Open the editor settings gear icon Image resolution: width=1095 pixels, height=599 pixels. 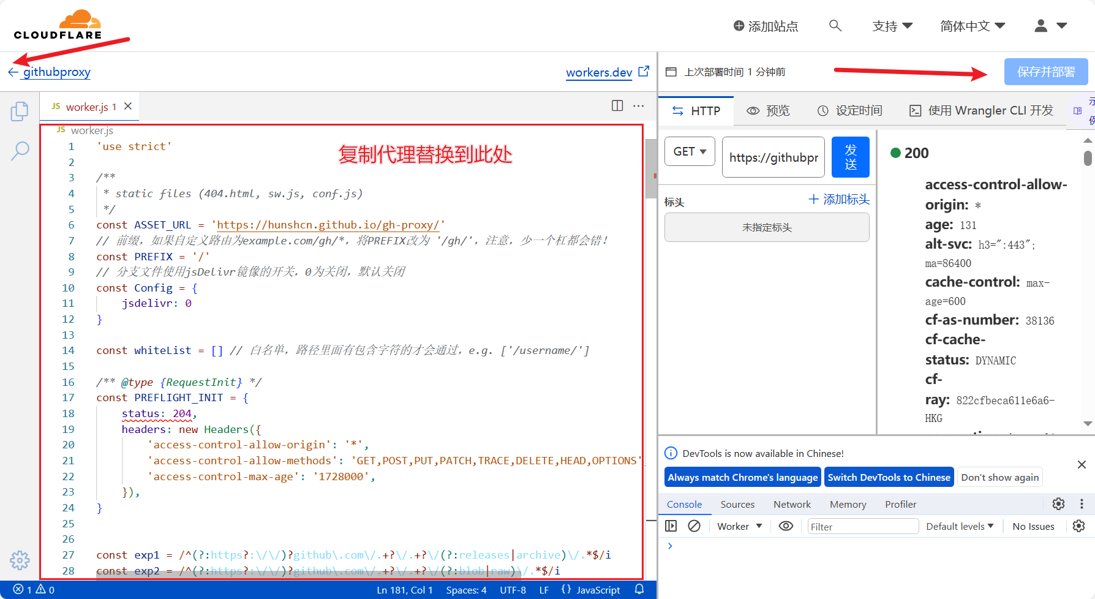coord(20,560)
